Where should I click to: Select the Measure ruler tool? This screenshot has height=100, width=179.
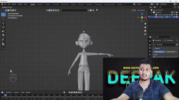click(3, 44)
